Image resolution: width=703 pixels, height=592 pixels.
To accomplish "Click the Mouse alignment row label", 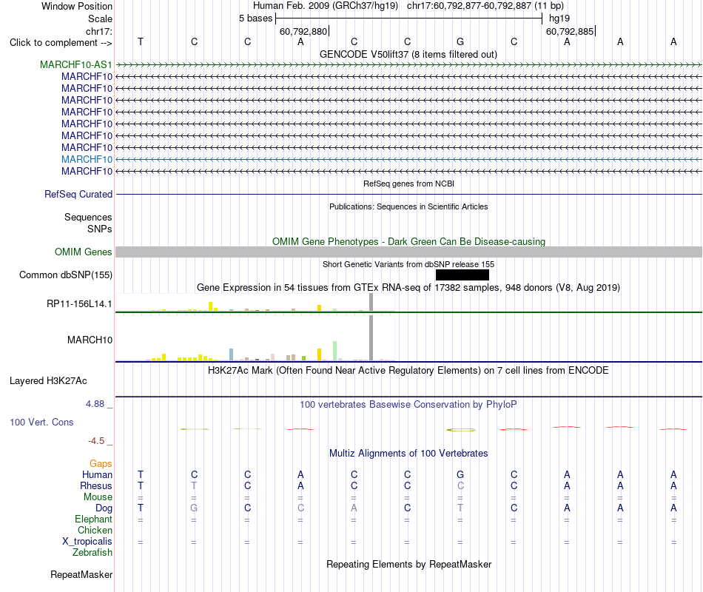I will click(98, 497).
